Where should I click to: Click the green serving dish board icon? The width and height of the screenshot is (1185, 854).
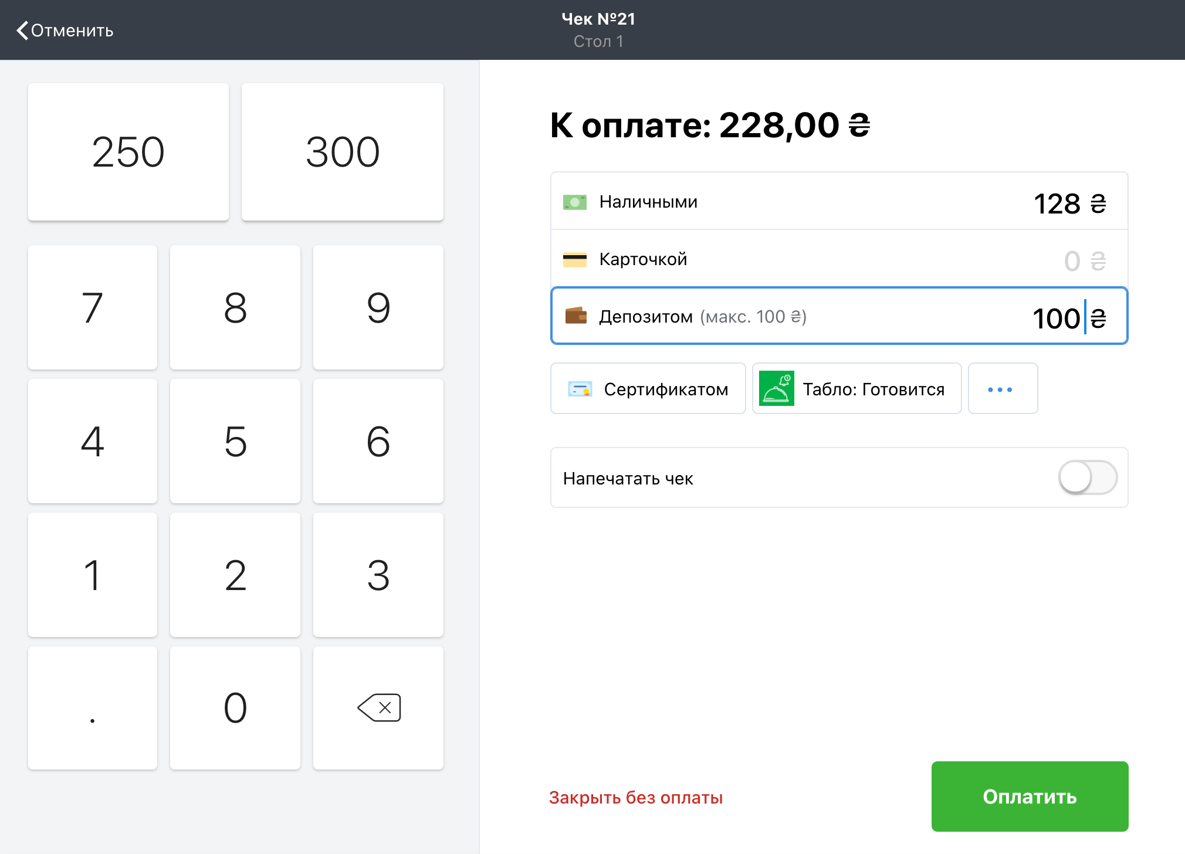click(x=776, y=388)
